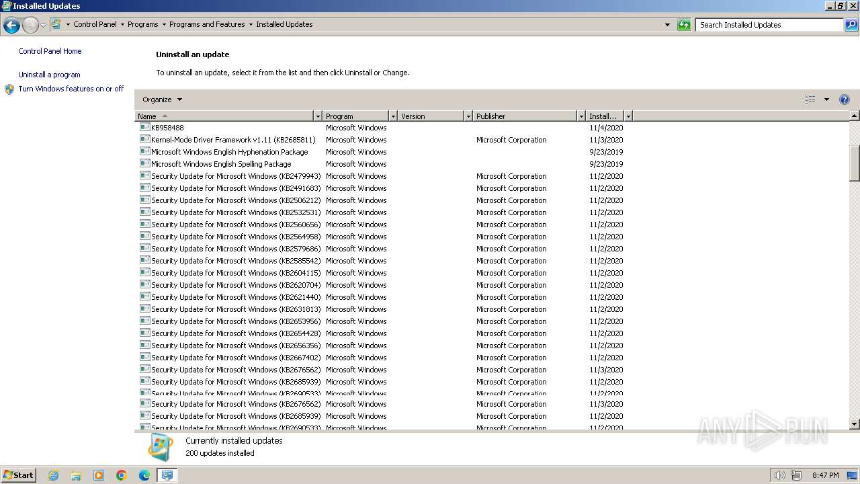Image resolution: width=860 pixels, height=484 pixels.
Task: Sort by the Installed On column header
Action: click(605, 116)
